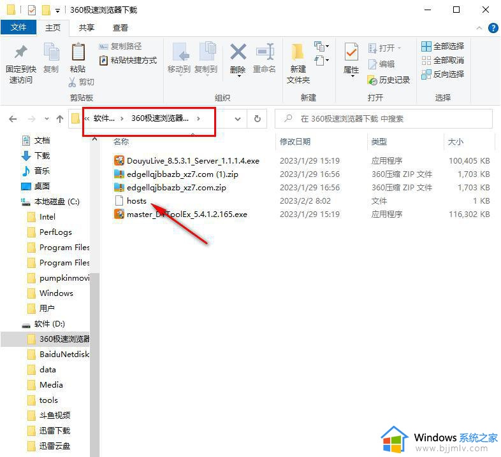The image size is (501, 457).
Task: Sort files by 修改日期 column
Action: pos(295,142)
